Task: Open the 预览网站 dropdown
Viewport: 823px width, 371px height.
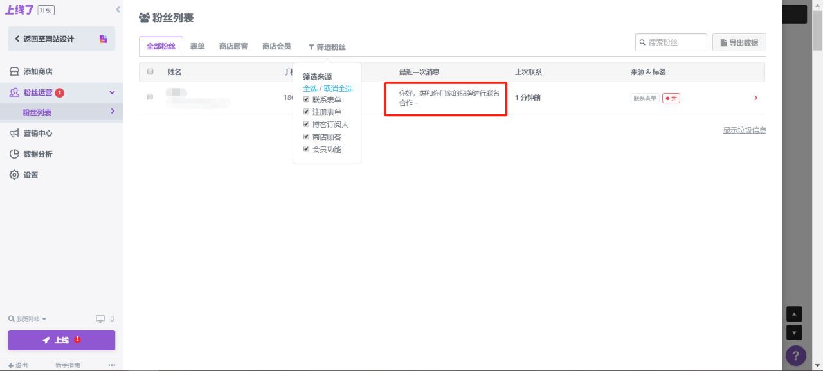Action: (28, 319)
